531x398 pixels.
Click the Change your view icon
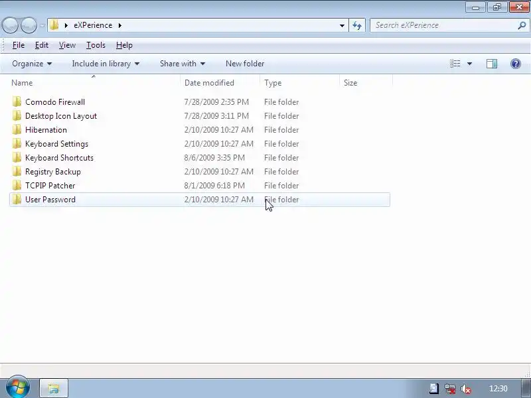pyautogui.click(x=455, y=64)
